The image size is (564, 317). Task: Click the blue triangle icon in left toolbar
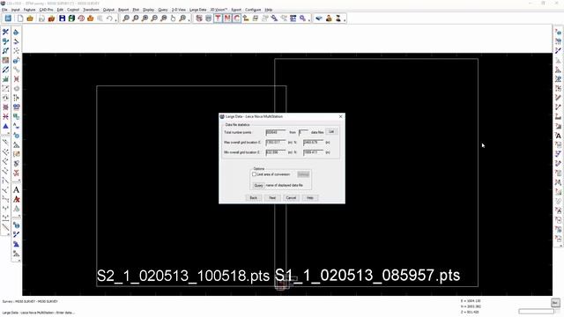[x=5, y=126]
